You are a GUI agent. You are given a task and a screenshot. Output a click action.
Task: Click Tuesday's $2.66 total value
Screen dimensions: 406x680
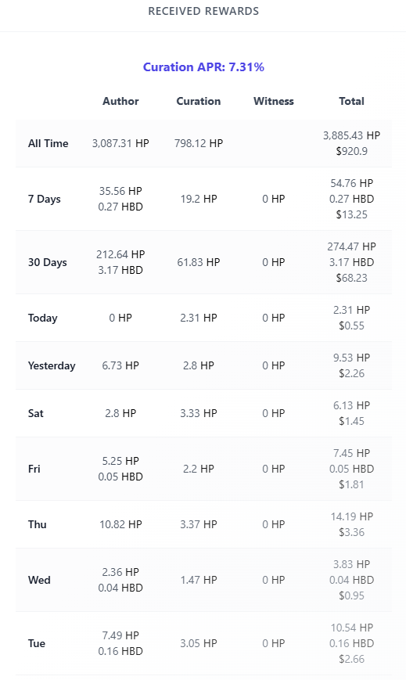pyautogui.click(x=351, y=659)
